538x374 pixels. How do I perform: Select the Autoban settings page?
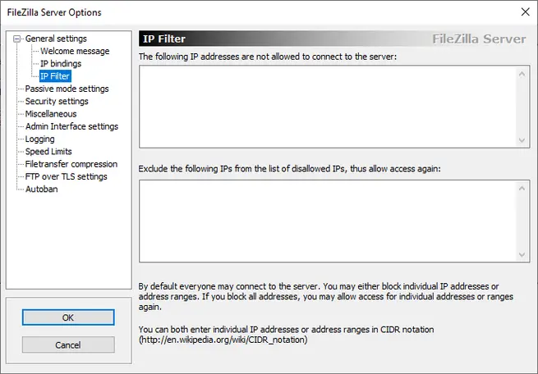click(x=42, y=189)
